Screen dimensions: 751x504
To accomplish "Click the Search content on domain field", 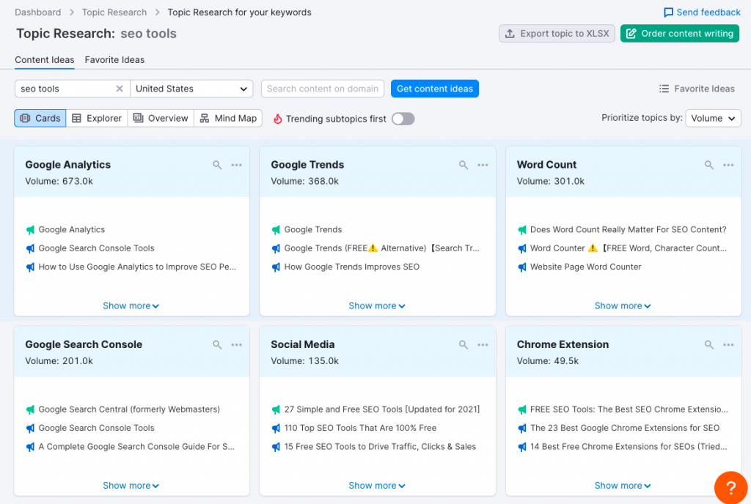I will pyautogui.click(x=322, y=88).
